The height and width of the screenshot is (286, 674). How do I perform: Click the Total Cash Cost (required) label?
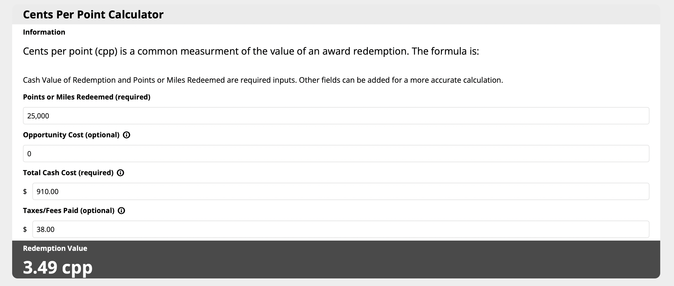(68, 173)
